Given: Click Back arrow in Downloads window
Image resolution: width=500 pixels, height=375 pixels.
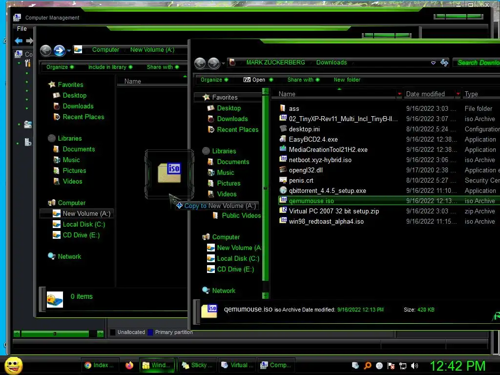Looking at the screenshot, I should coord(200,63).
